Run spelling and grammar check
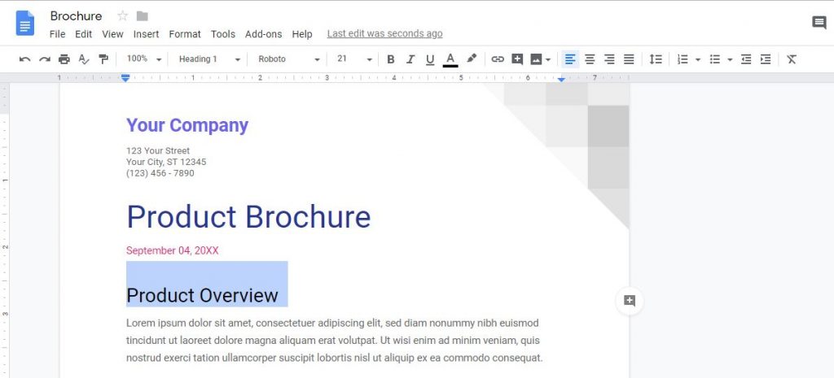Viewport: 834px width, 378px height. (84, 59)
